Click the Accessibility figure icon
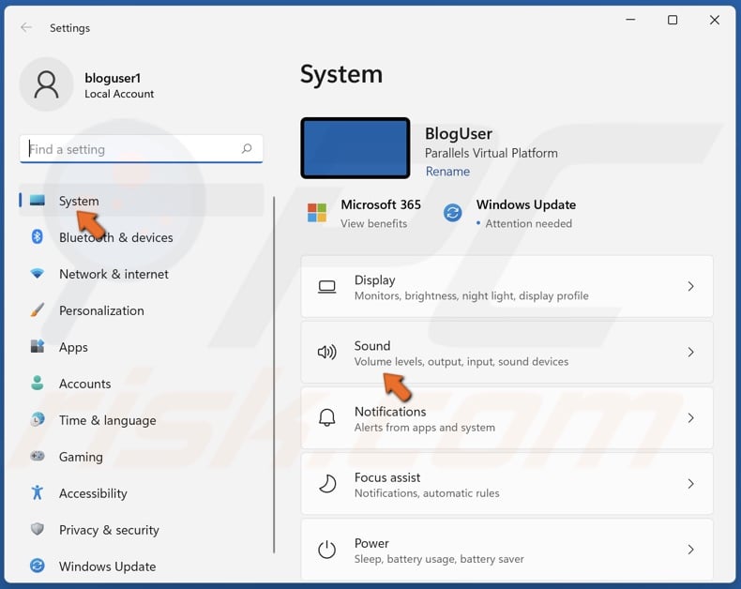The width and height of the screenshot is (741, 589). (x=37, y=492)
